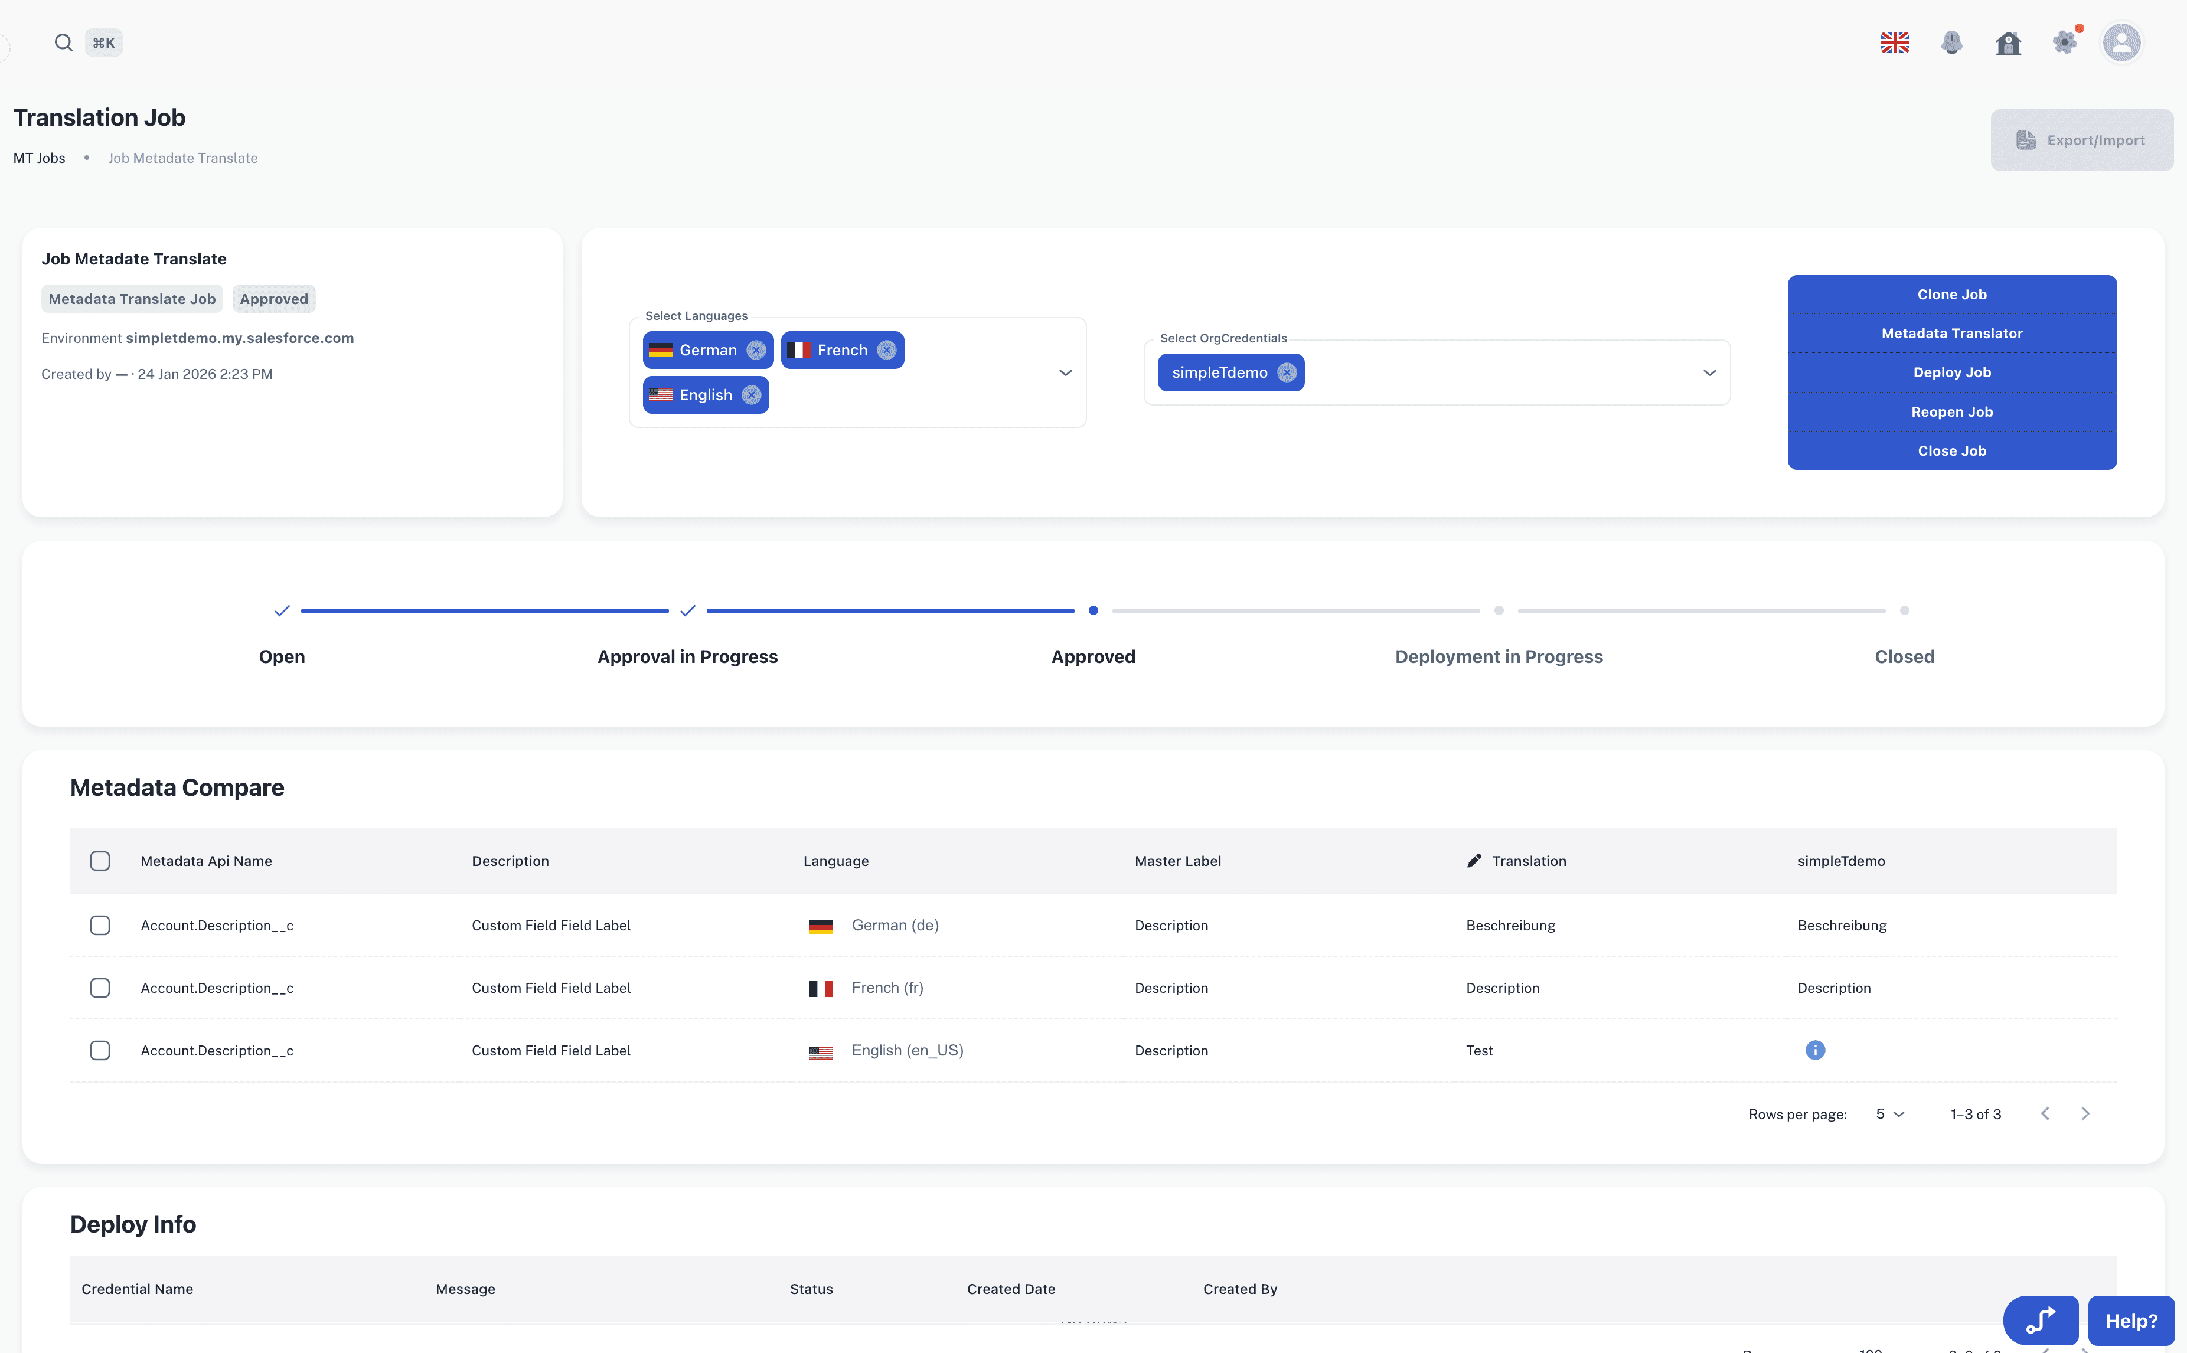Open the user profile avatar
The height and width of the screenshot is (1353, 2187).
click(2121, 42)
